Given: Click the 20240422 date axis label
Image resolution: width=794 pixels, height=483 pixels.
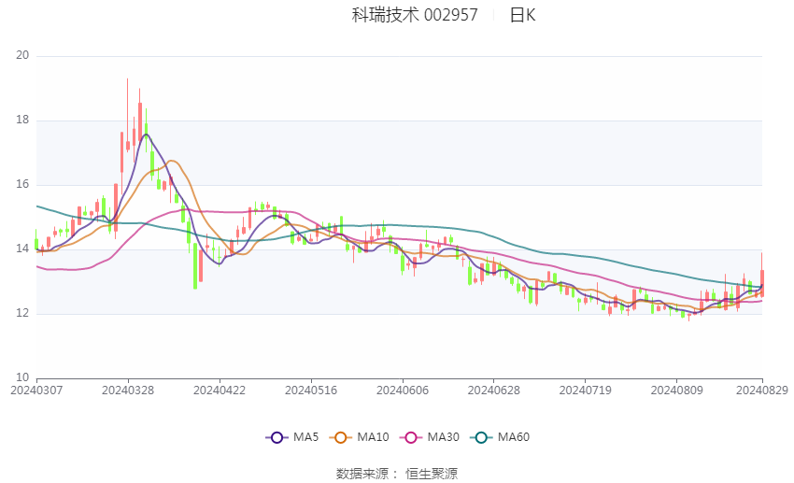Looking at the screenshot, I should coord(220,391).
